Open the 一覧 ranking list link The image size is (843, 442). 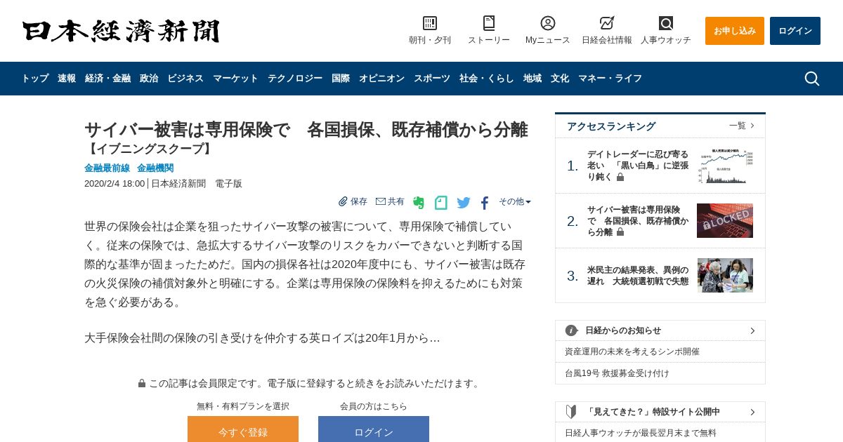[x=742, y=126]
